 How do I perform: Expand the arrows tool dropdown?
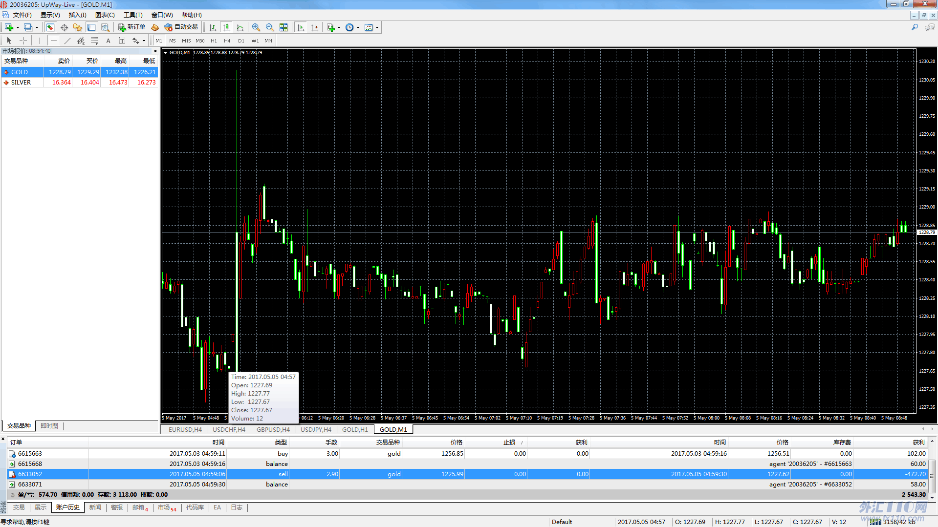144,41
